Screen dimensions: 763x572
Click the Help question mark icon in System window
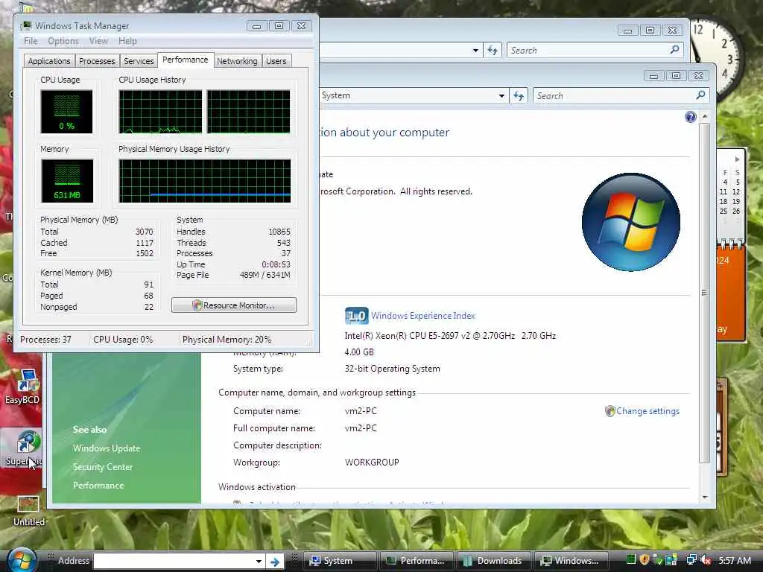click(690, 117)
